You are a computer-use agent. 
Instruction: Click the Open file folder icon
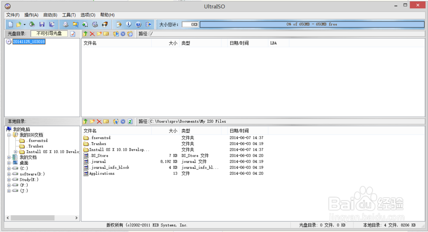(18, 24)
